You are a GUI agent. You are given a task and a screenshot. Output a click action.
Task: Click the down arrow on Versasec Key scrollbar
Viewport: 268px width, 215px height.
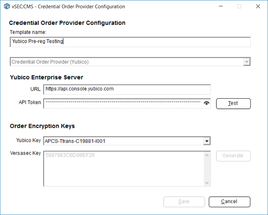(207, 182)
